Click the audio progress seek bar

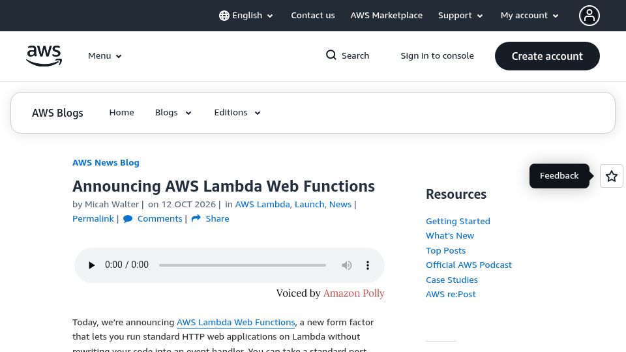(x=243, y=265)
